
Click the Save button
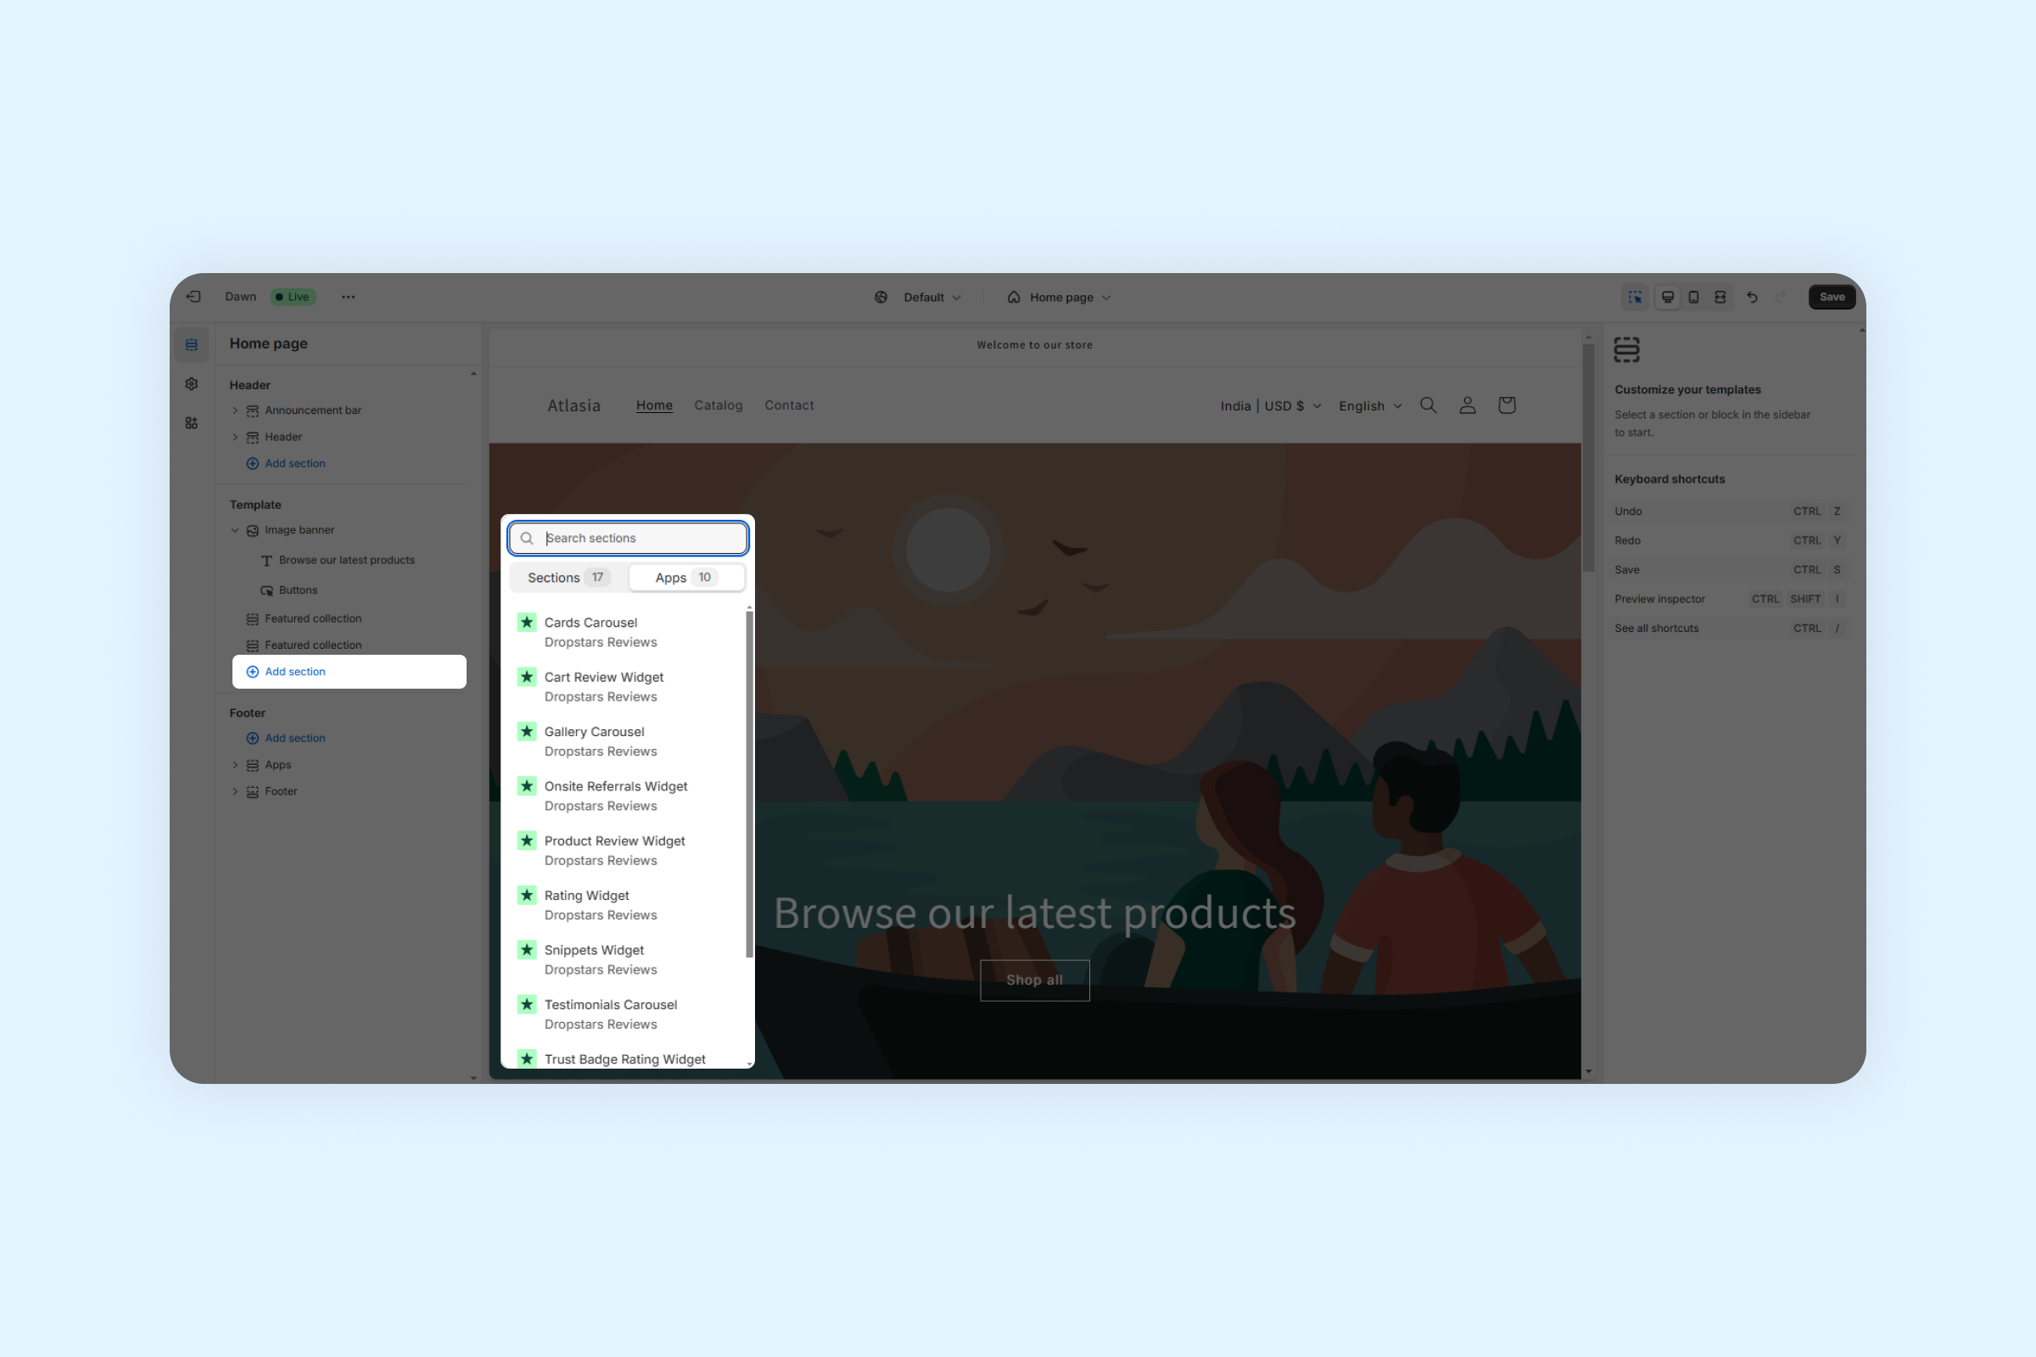pos(1832,297)
